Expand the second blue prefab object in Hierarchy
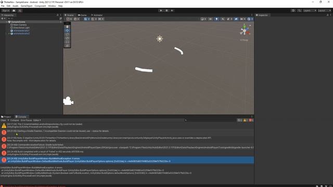 9,33
